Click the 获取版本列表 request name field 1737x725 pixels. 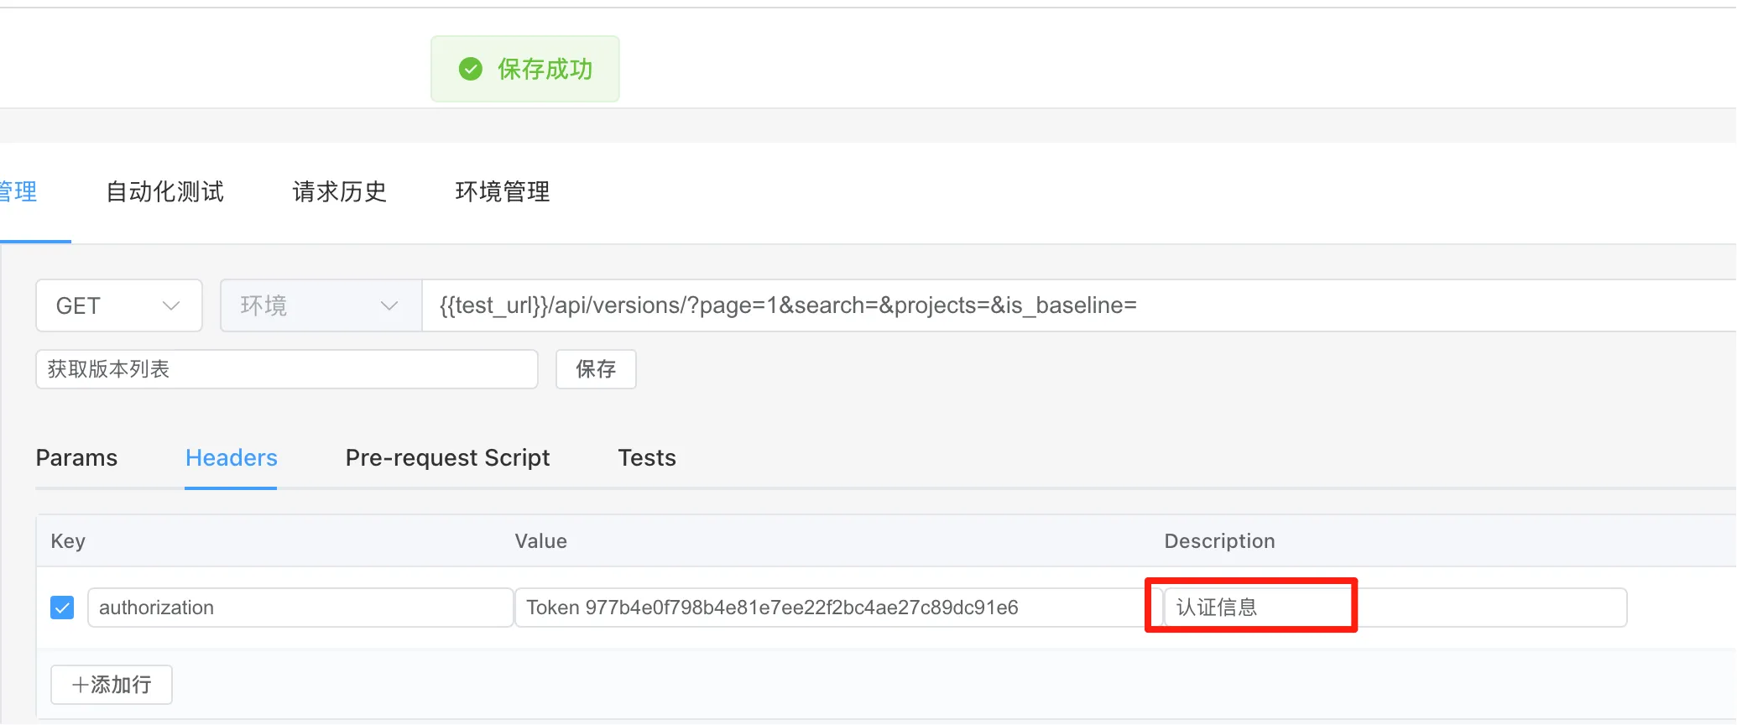click(x=286, y=369)
